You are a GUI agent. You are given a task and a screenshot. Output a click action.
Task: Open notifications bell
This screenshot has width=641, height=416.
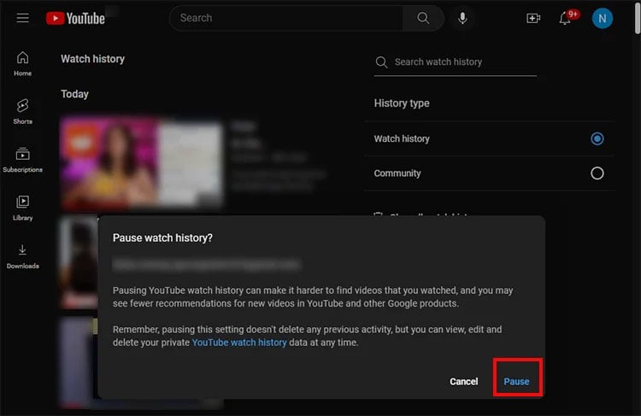[566, 19]
